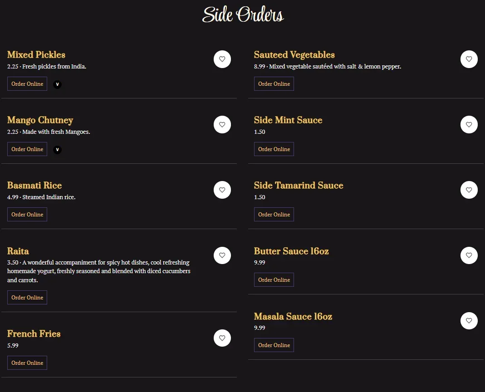485x392 pixels.
Task: Order Raita online
Action: pos(27,298)
